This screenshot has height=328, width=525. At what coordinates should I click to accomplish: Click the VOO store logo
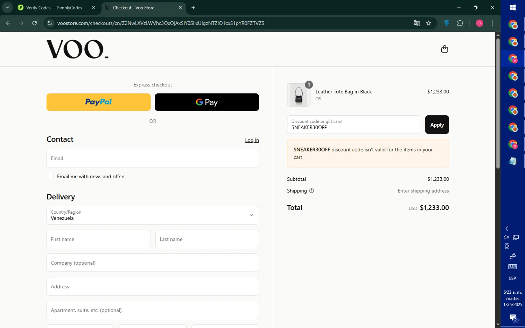click(77, 49)
